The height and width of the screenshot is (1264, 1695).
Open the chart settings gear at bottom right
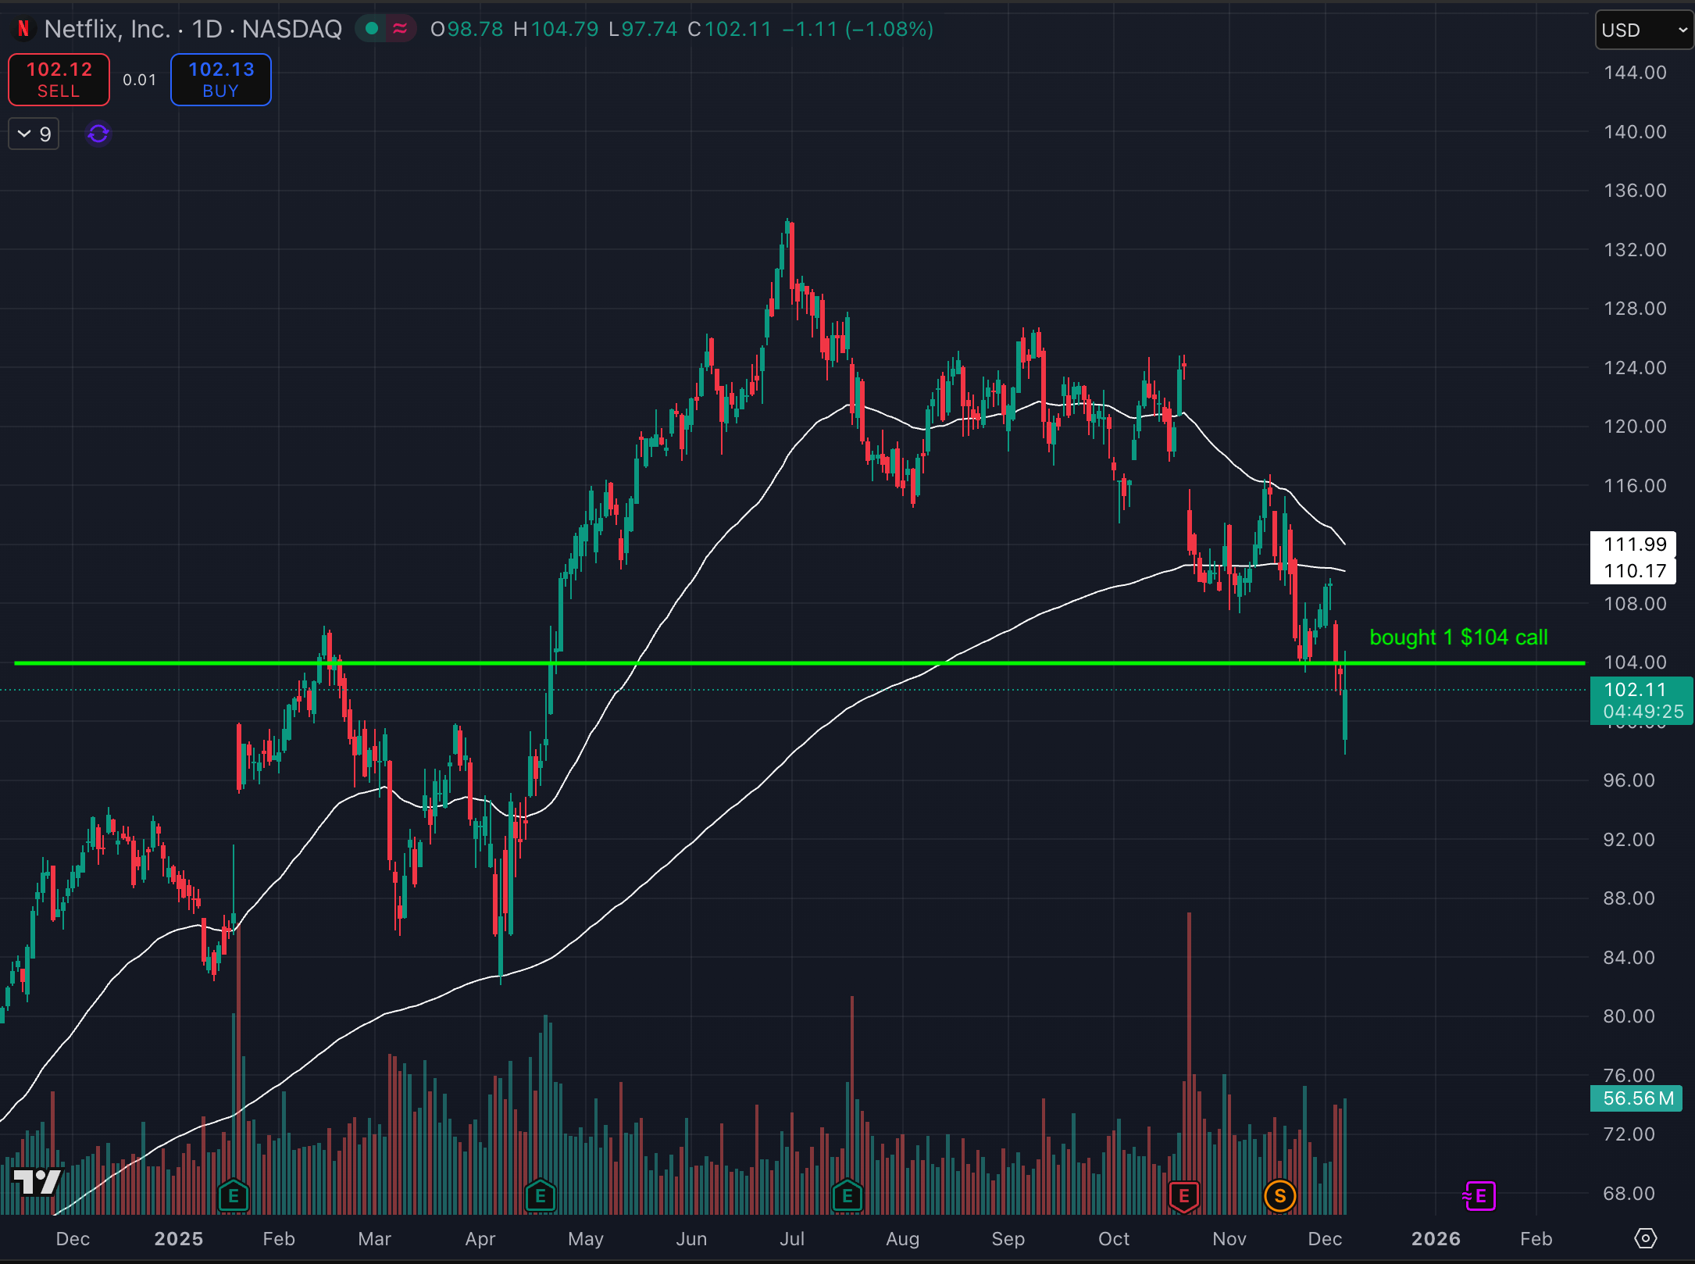coord(1644,1239)
